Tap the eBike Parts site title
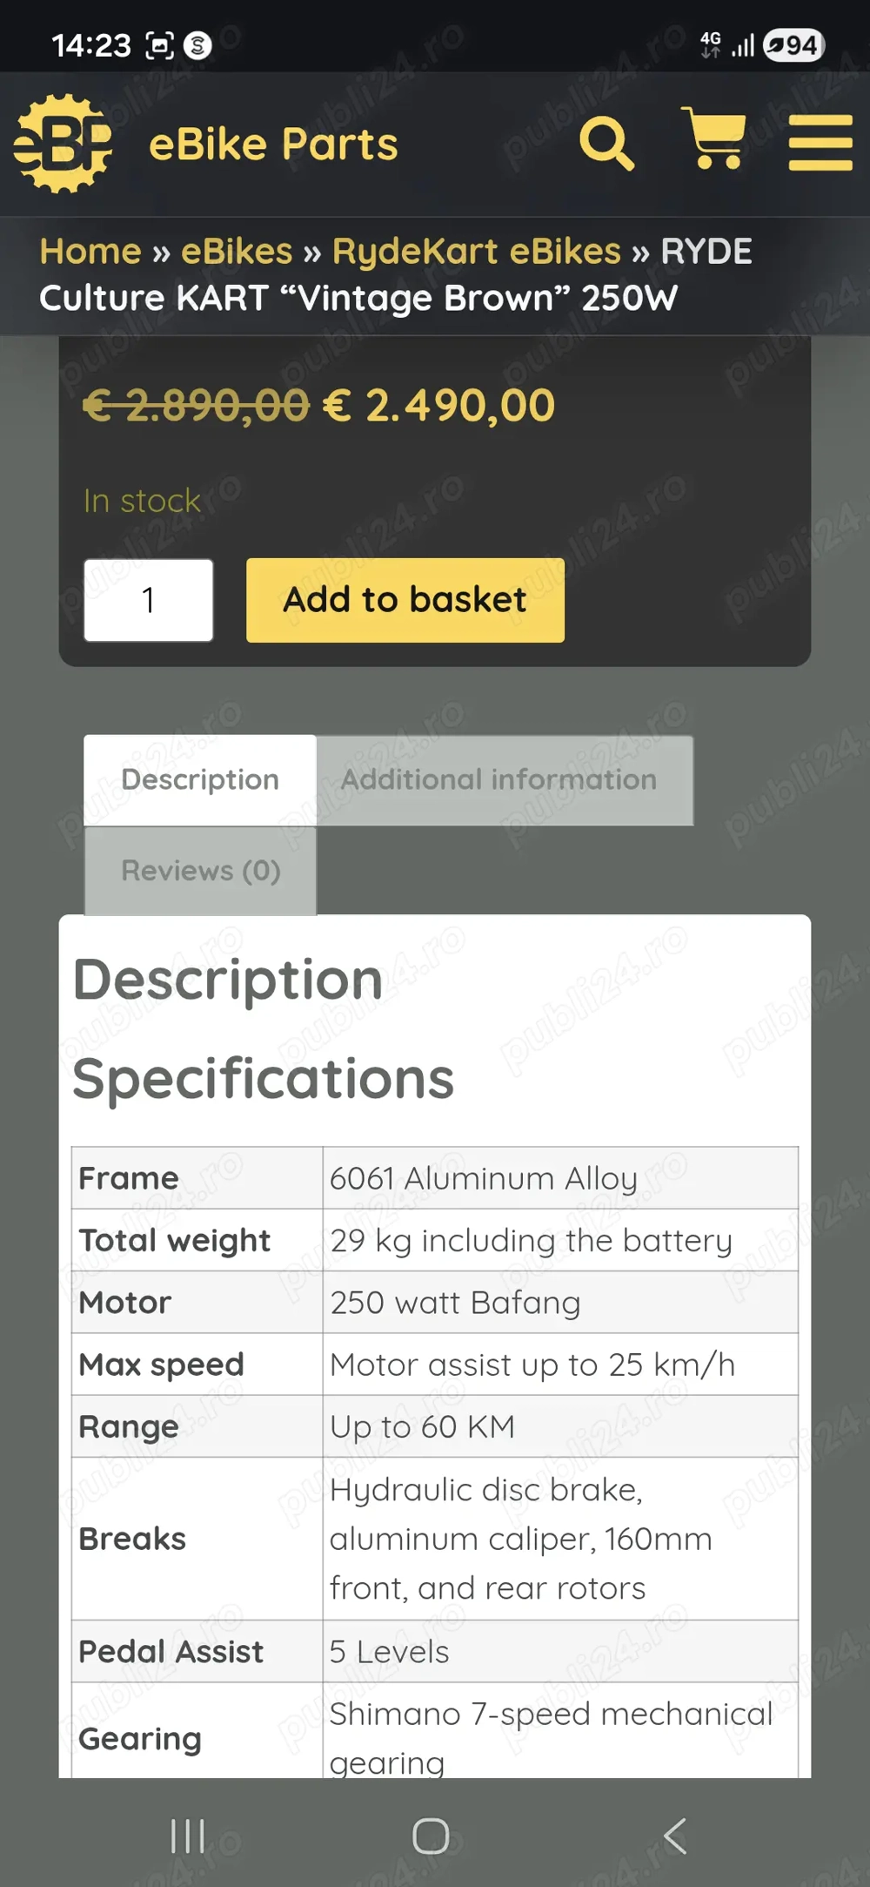Screen dimensions: 870x1887 pyautogui.click(x=273, y=145)
